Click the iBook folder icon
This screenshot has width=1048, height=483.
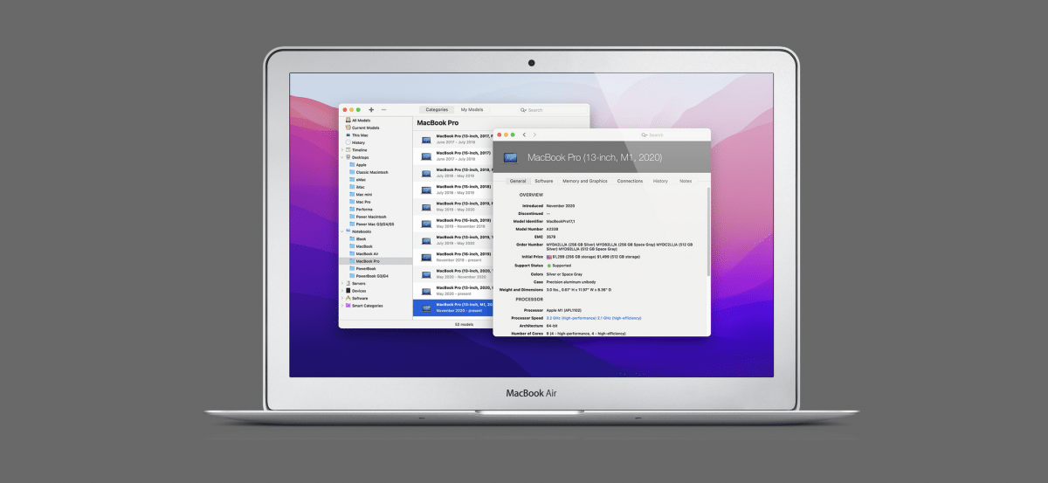[352, 239]
